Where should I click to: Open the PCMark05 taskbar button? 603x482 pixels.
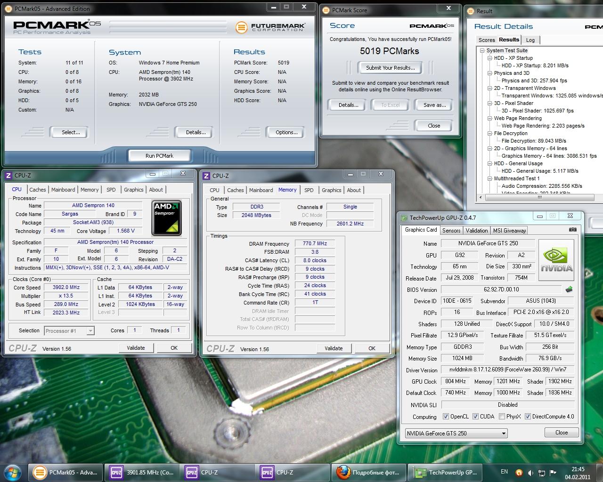coord(65,472)
